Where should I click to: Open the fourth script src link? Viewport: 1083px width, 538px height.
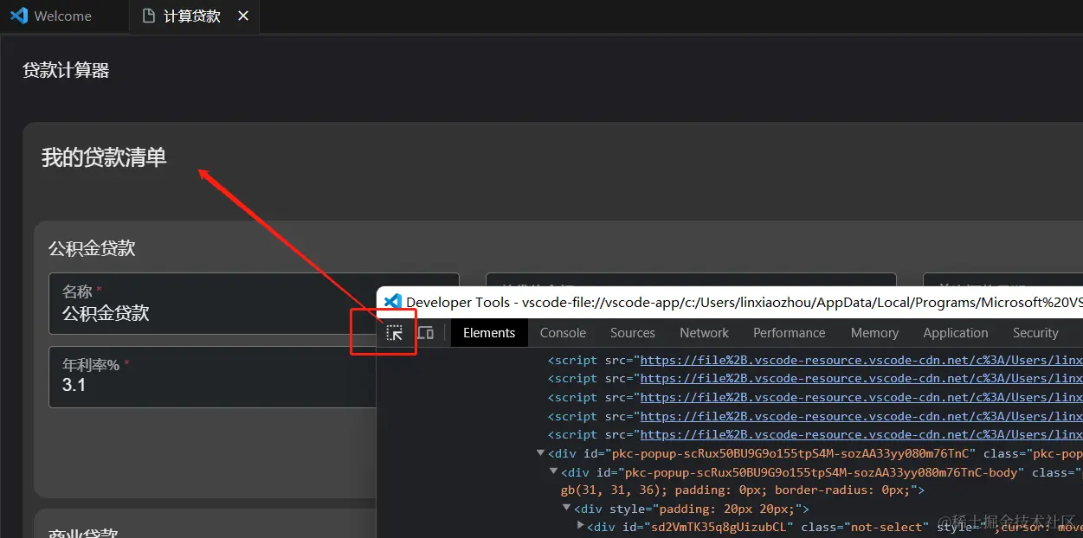(x=861, y=416)
